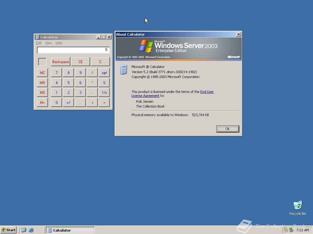Click the MR memory recall button
This screenshot has width=313, height=234.
pos(42,83)
